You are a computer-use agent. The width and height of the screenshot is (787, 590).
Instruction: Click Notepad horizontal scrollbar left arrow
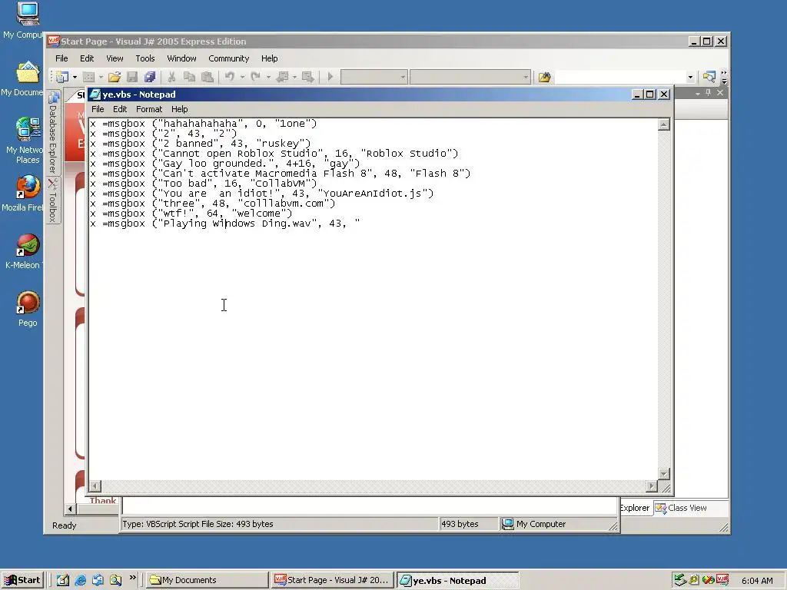[x=95, y=486]
